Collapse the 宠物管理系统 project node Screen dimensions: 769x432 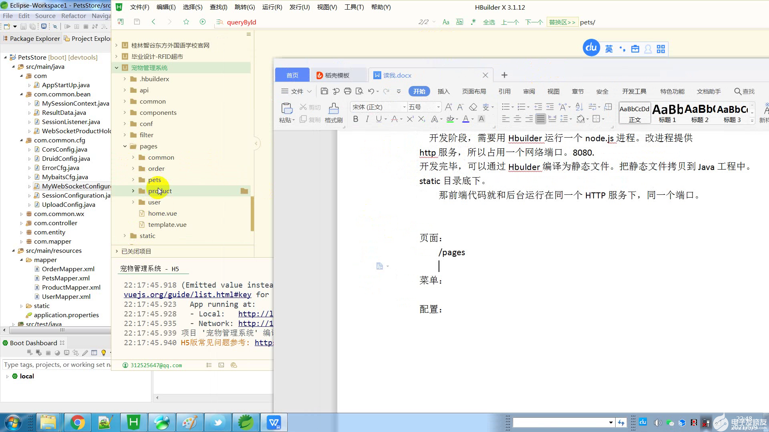pos(117,68)
